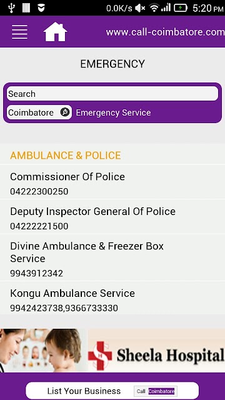
Task: Tap the Sheela Hospital banner ad
Action: coord(112,351)
